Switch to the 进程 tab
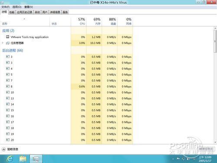Screen dimensions: 217x163 4,12
